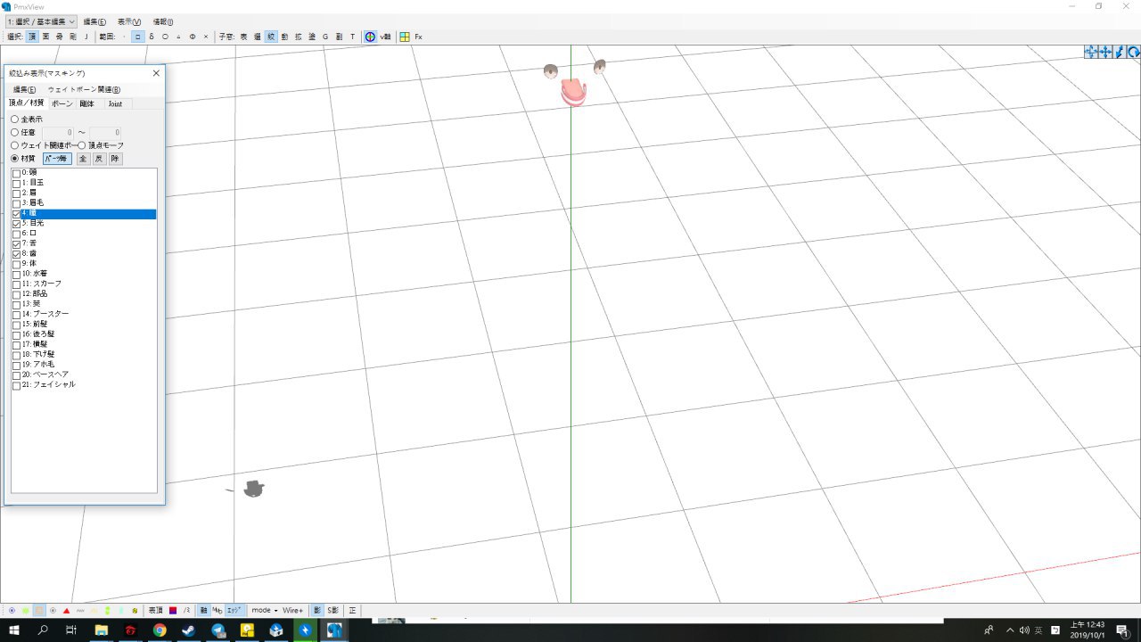This screenshot has height=642, width=1141.
Task: Choose the circle range selection tool
Action: click(x=165, y=37)
